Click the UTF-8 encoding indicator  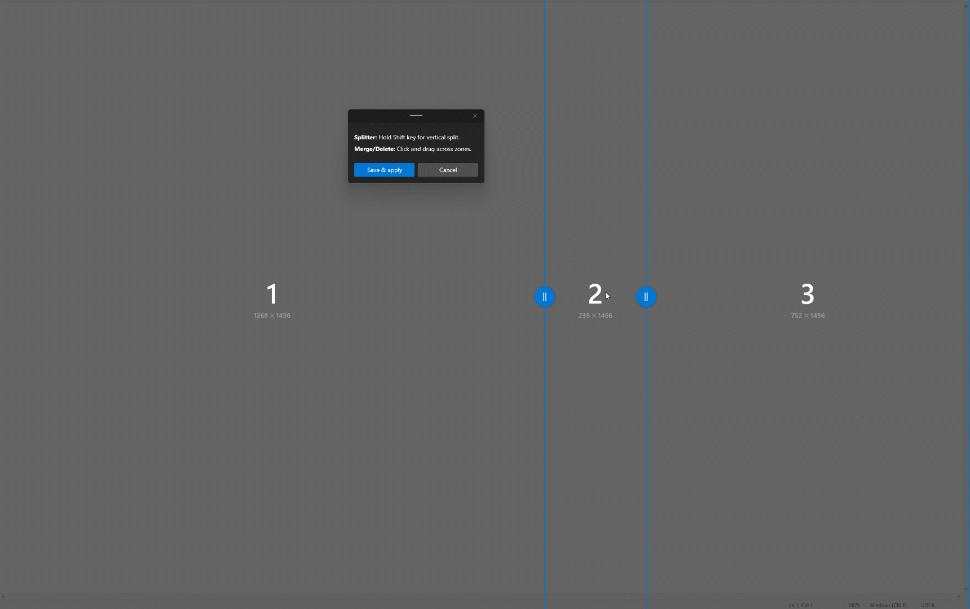tap(928, 604)
